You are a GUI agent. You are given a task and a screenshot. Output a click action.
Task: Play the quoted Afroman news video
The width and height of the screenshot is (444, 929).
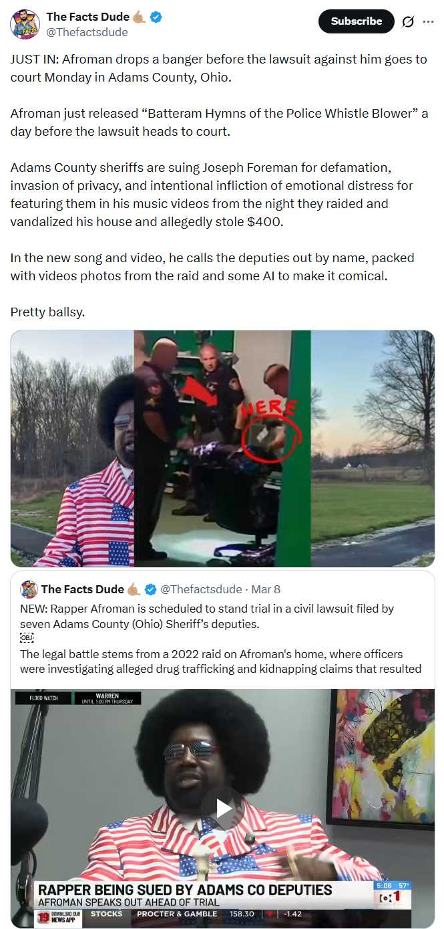pyautogui.click(x=222, y=809)
